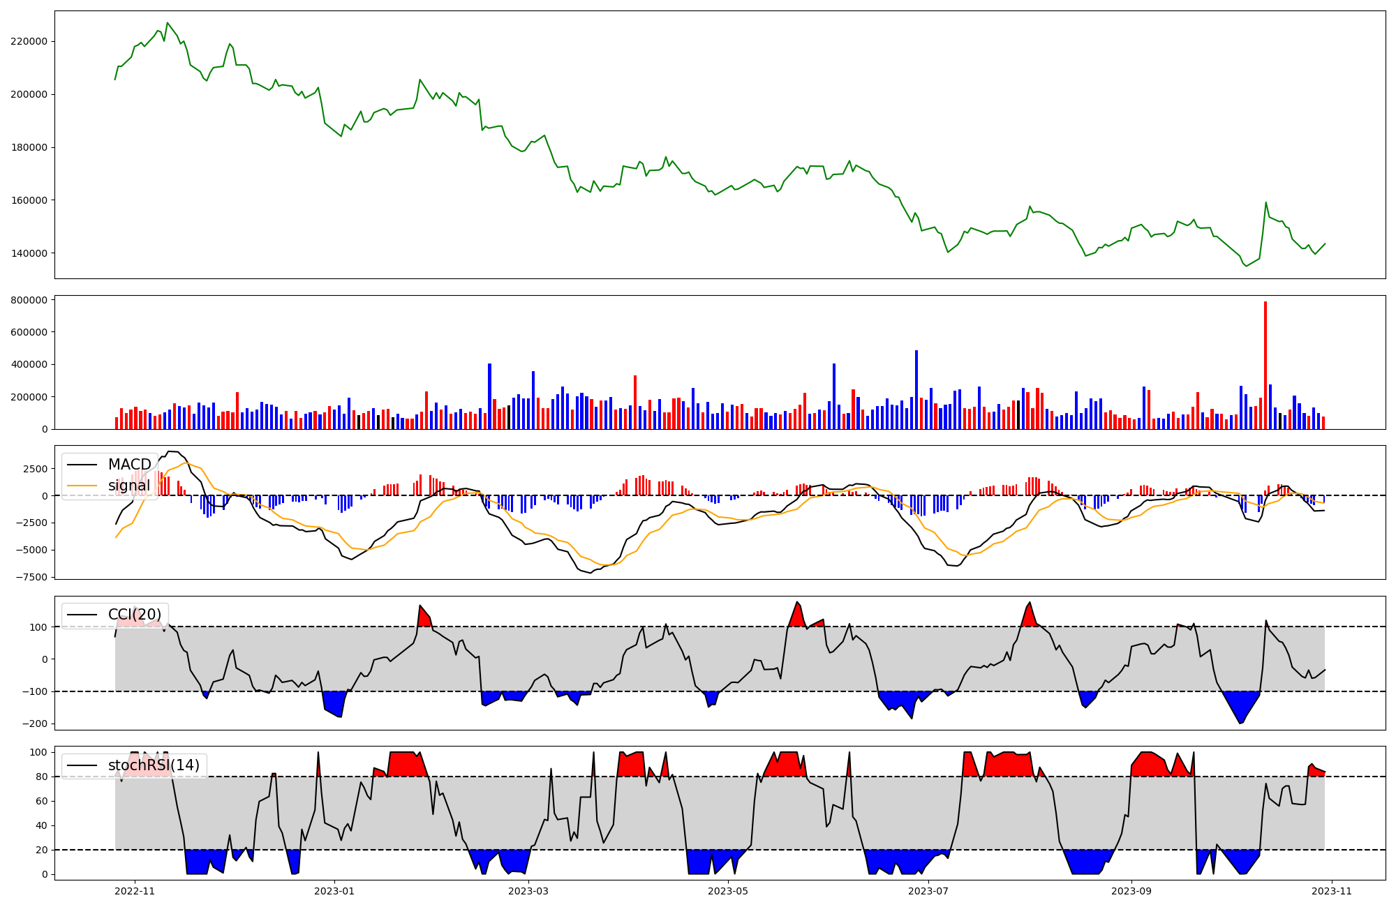Click the black MACD line swatch in legend

click(83, 465)
